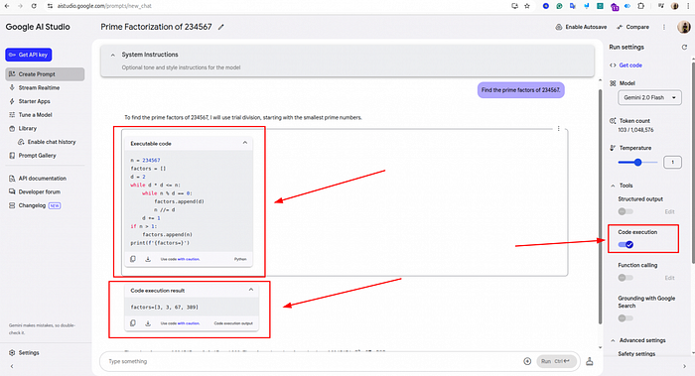
Task: Collapse the Tools section
Action: 613,186
